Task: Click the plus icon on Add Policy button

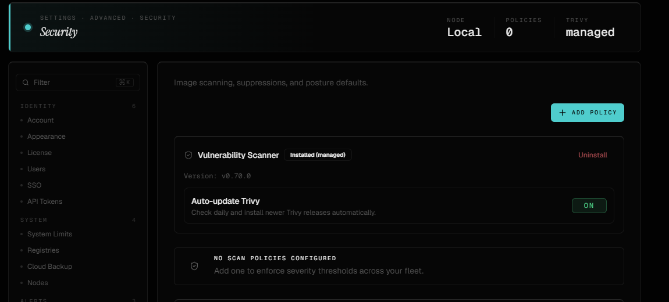Action: click(x=563, y=113)
